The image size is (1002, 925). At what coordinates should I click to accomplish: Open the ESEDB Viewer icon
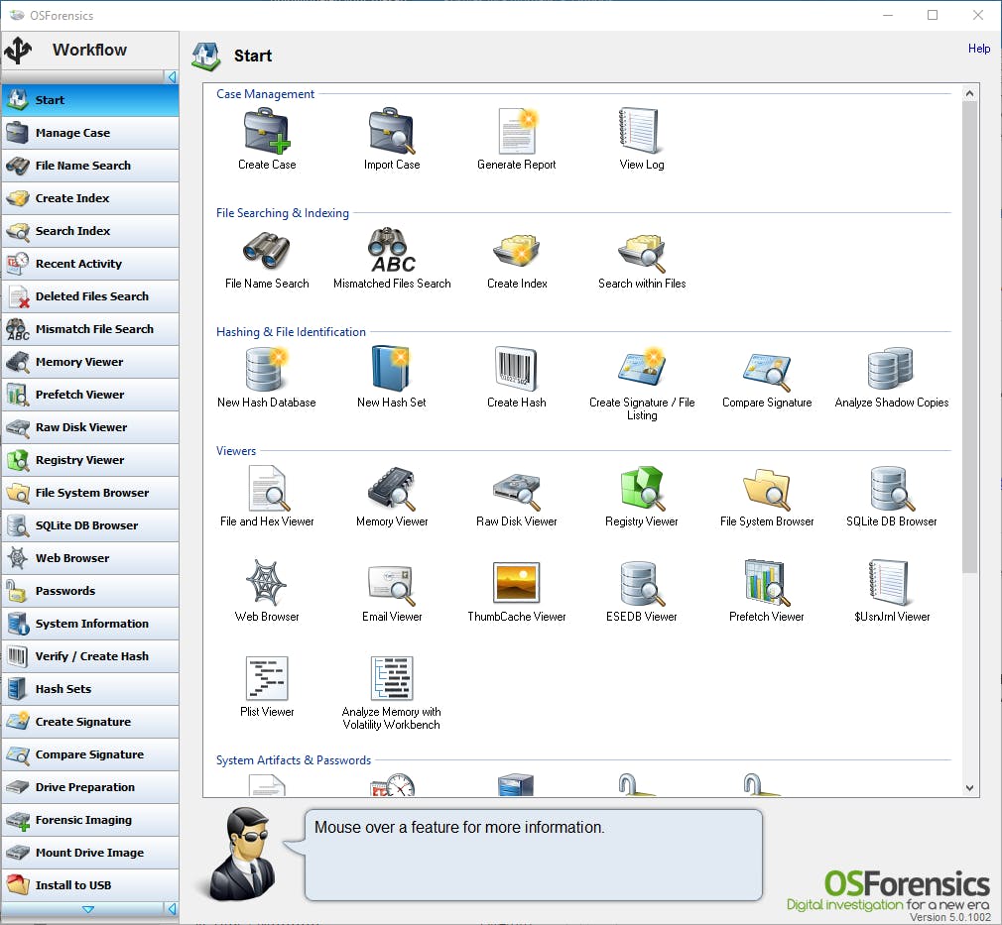point(642,584)
